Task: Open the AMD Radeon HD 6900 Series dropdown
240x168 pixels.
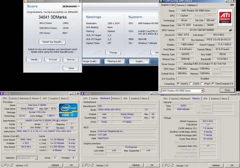Action: pyautogui.click(x=202, y=91)
